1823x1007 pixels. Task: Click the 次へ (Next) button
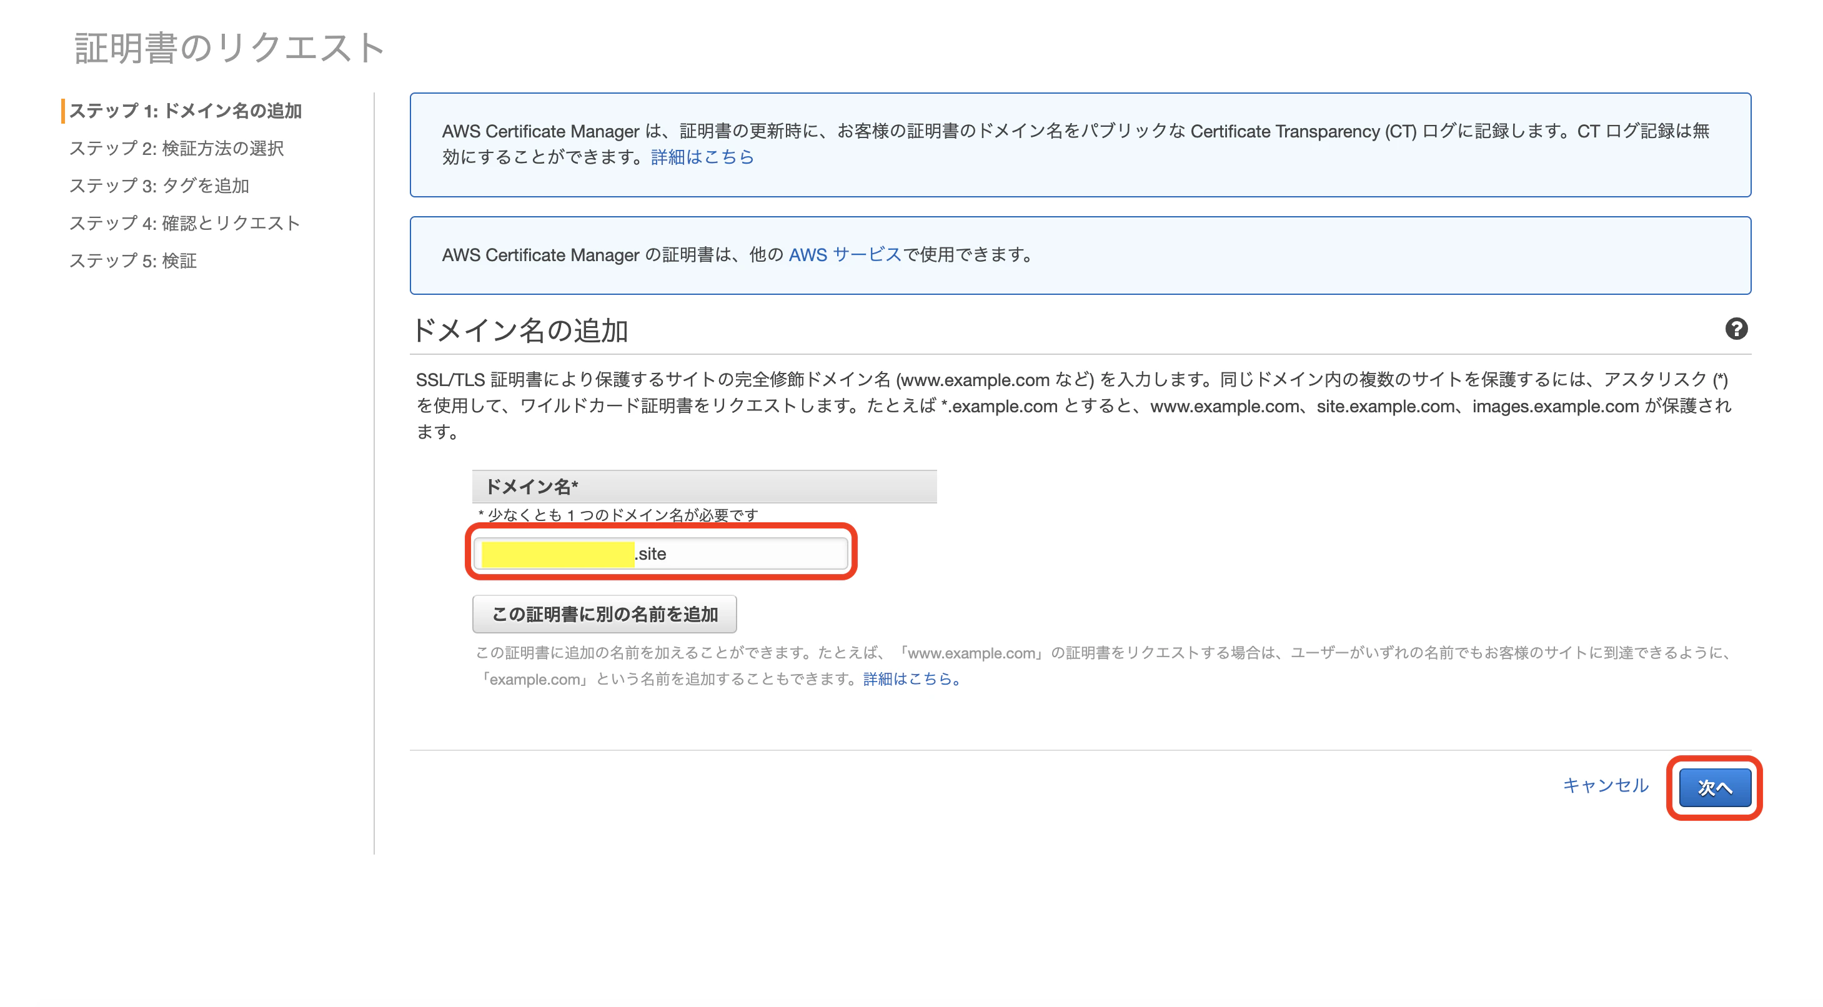point(1715,788)
